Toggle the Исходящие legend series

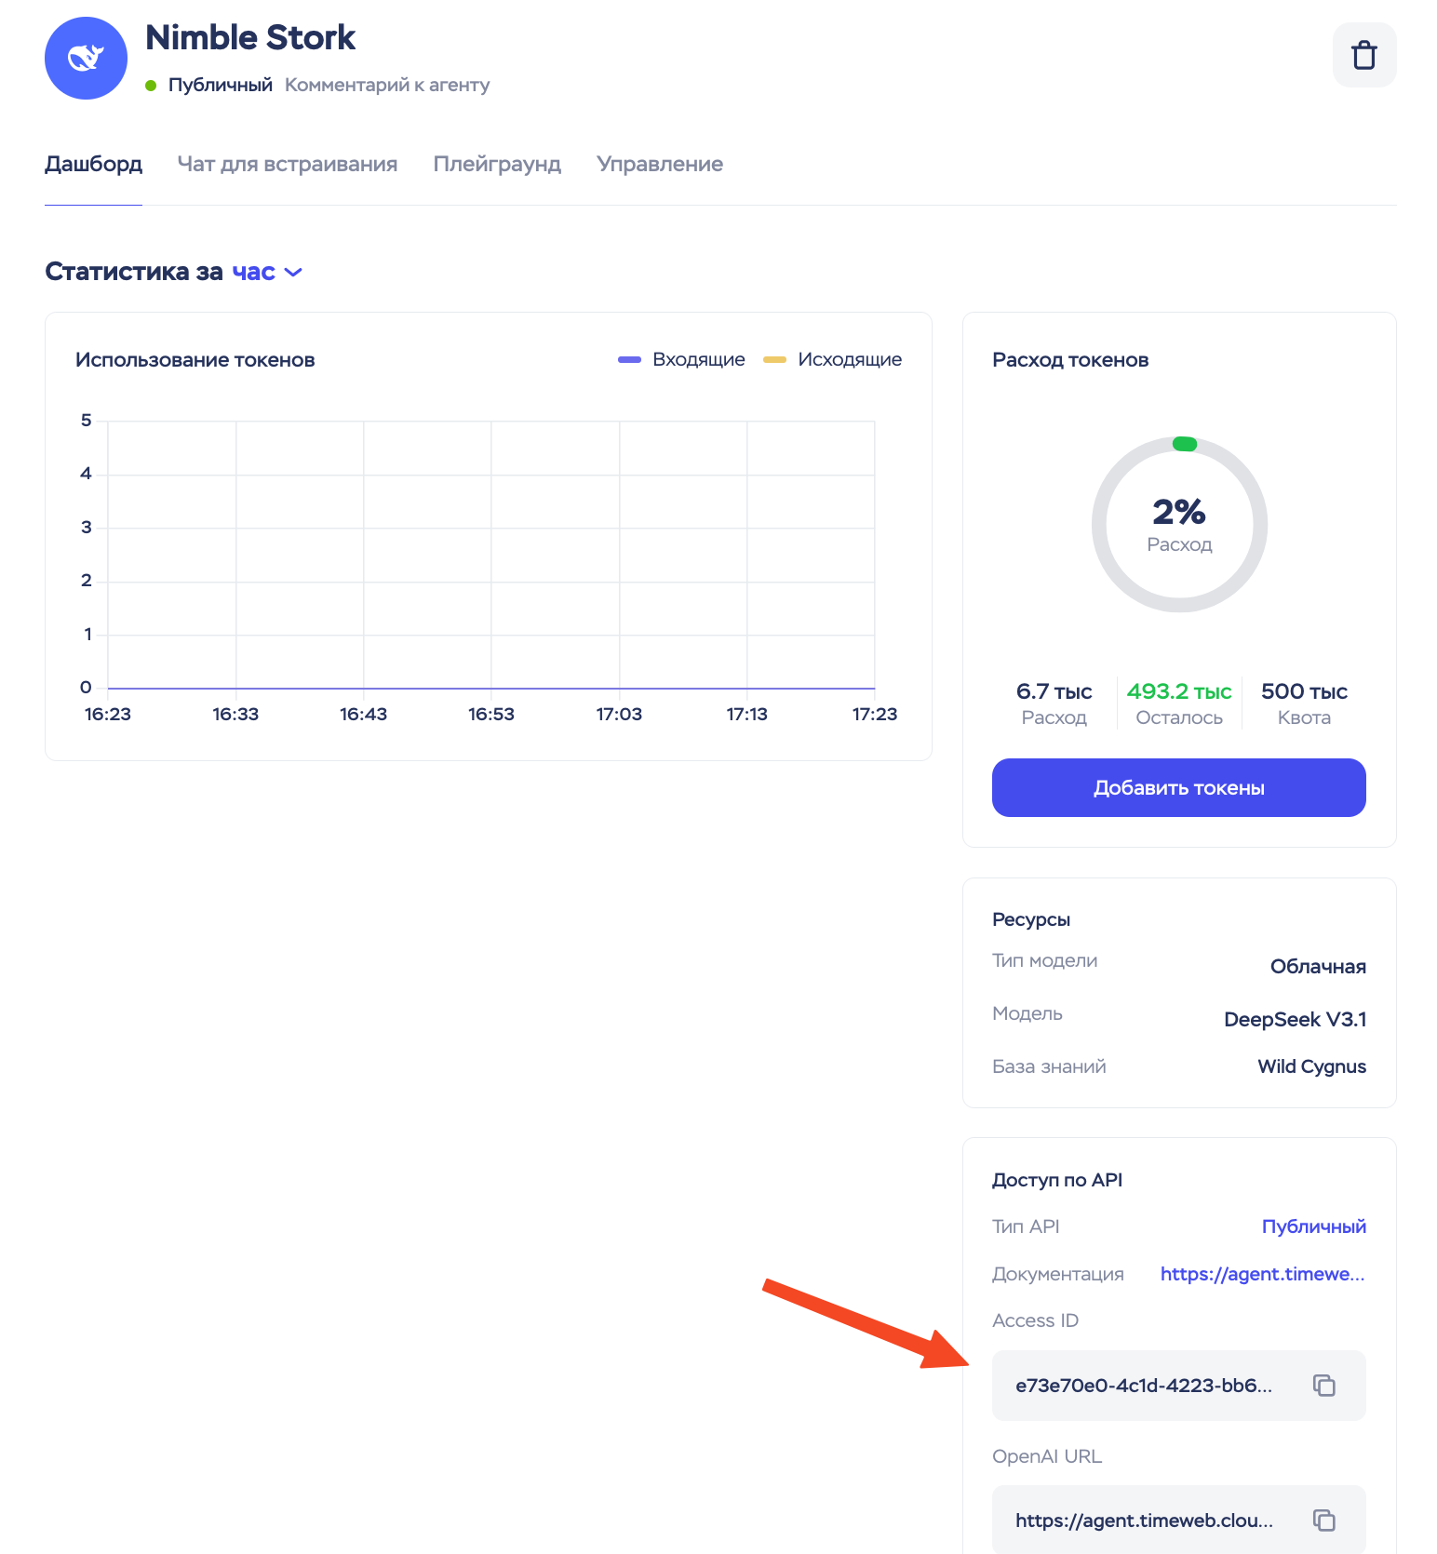[833, 359]
